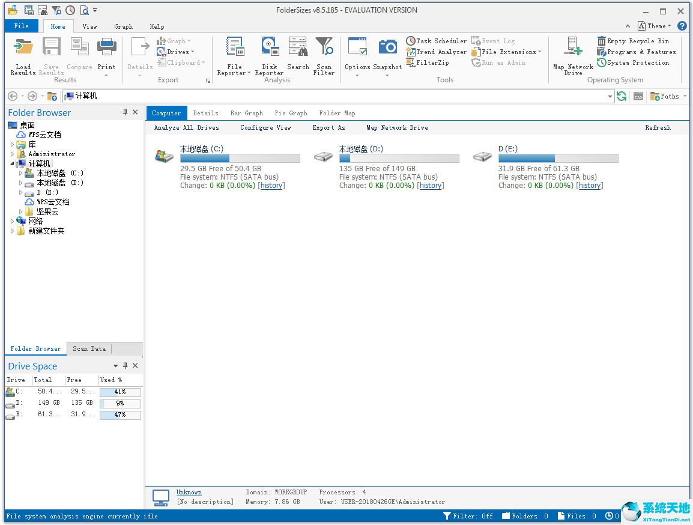The width and height of the screenshot is (693, 525).
Task: Click the Refresh button in Computer view
Action: click(x=658, y=128)
